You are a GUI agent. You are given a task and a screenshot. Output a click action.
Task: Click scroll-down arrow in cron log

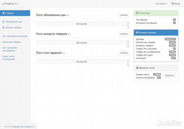pos(128,66)
